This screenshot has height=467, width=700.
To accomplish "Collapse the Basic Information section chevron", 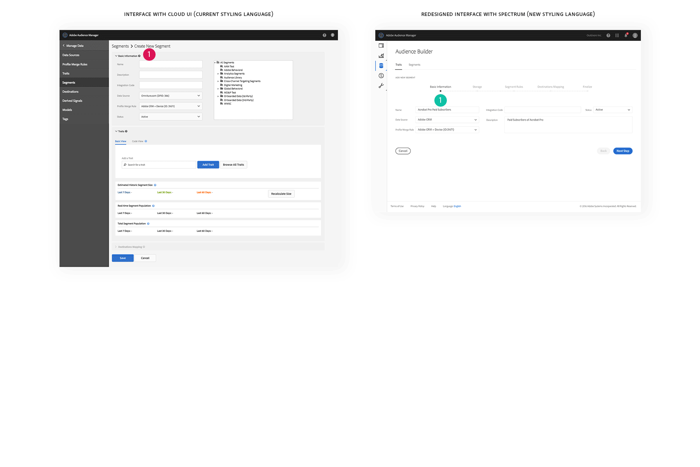I will coord(116,56).
